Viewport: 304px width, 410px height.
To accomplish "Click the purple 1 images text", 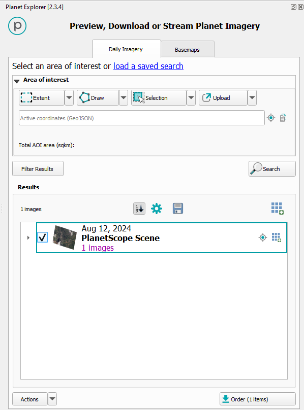I will [98, 248].
